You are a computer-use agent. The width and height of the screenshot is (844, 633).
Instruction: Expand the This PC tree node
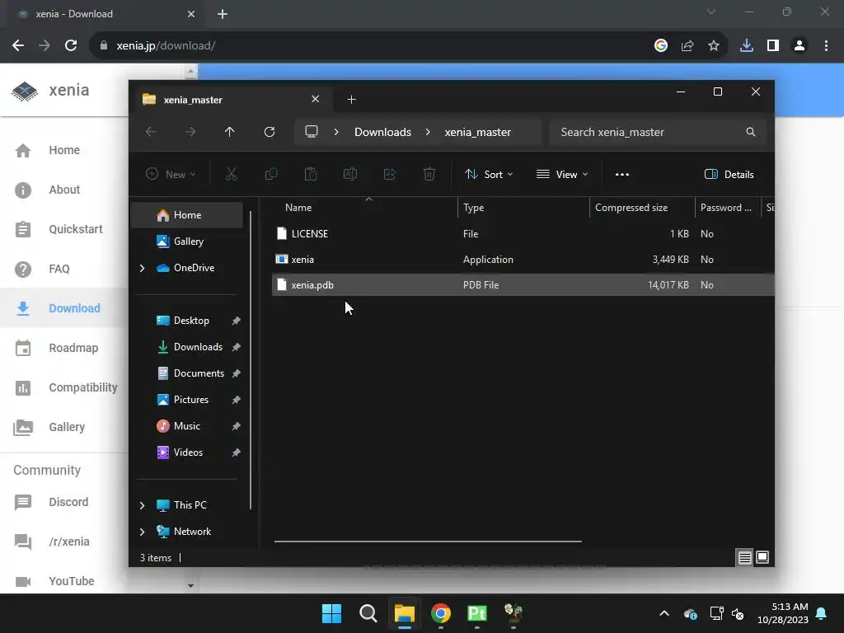click(142, 505)
